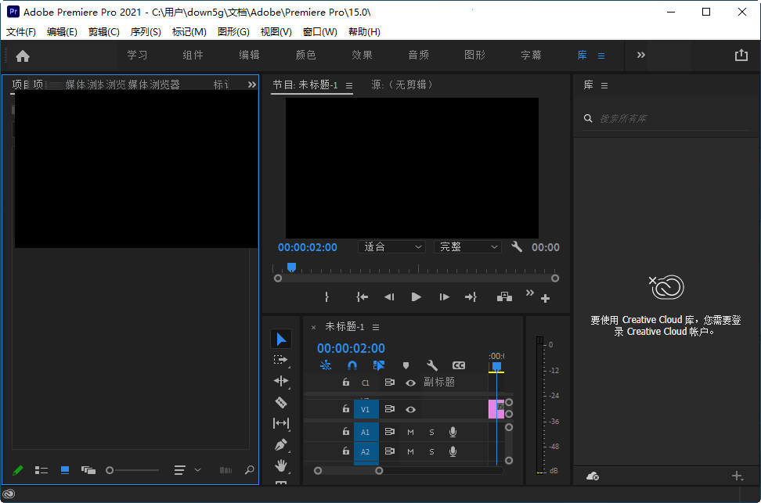Open program monitor settings wrench
The image size is (761, 503).
(517, 247)
